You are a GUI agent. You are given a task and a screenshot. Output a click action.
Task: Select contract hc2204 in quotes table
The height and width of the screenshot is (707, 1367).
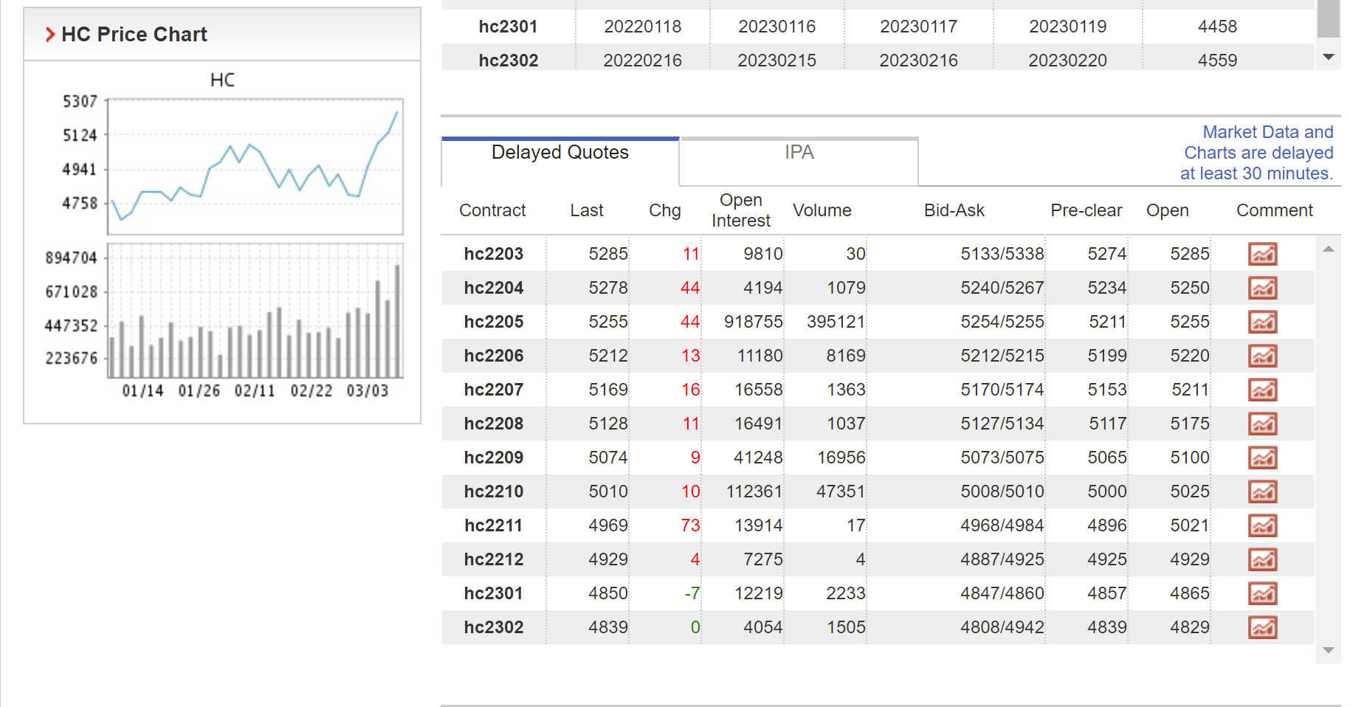(494, 288)
